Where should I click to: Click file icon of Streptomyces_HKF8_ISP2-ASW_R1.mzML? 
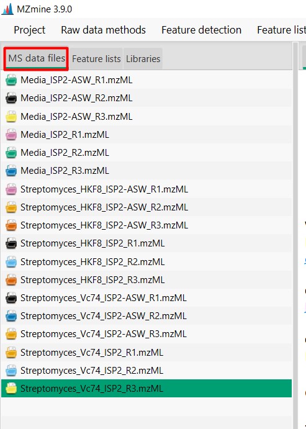(x=11, y=189)
